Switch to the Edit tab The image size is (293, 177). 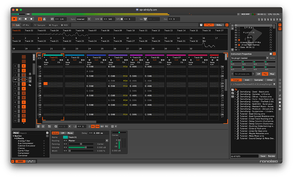(x=16, y=25)
